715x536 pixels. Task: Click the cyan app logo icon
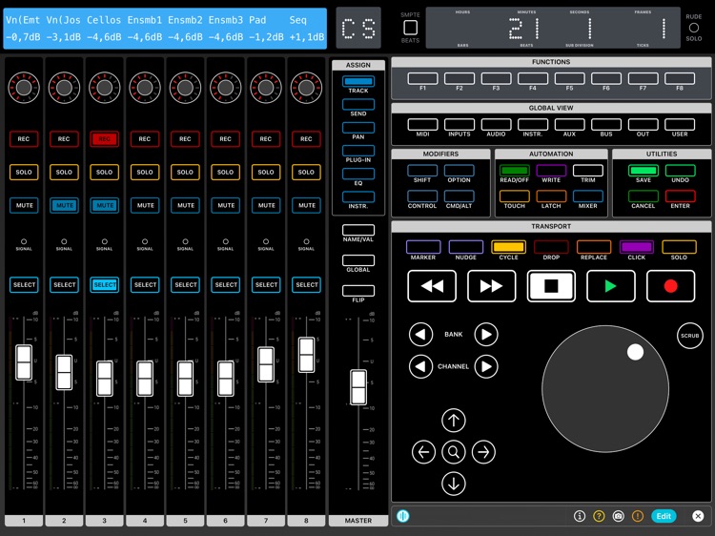point(402,516)
